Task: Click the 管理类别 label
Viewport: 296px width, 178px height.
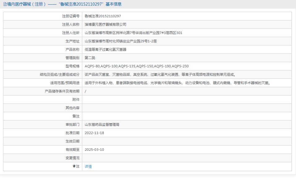Action: coord(72,58)
